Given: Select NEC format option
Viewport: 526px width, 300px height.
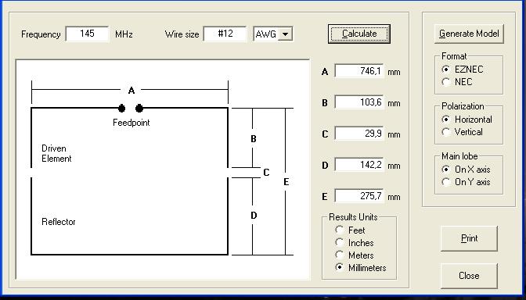Looking at the screenshot, I should pyautogui.click(x=457, y=82).
